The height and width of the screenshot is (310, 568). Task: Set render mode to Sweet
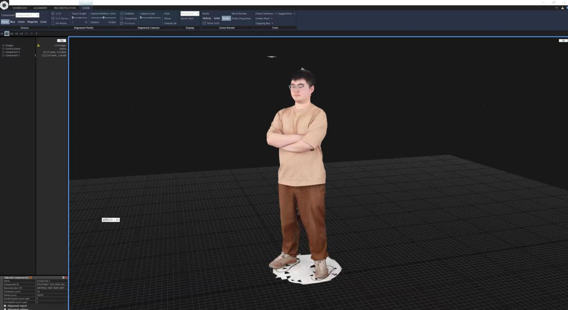tap(226, 18)
